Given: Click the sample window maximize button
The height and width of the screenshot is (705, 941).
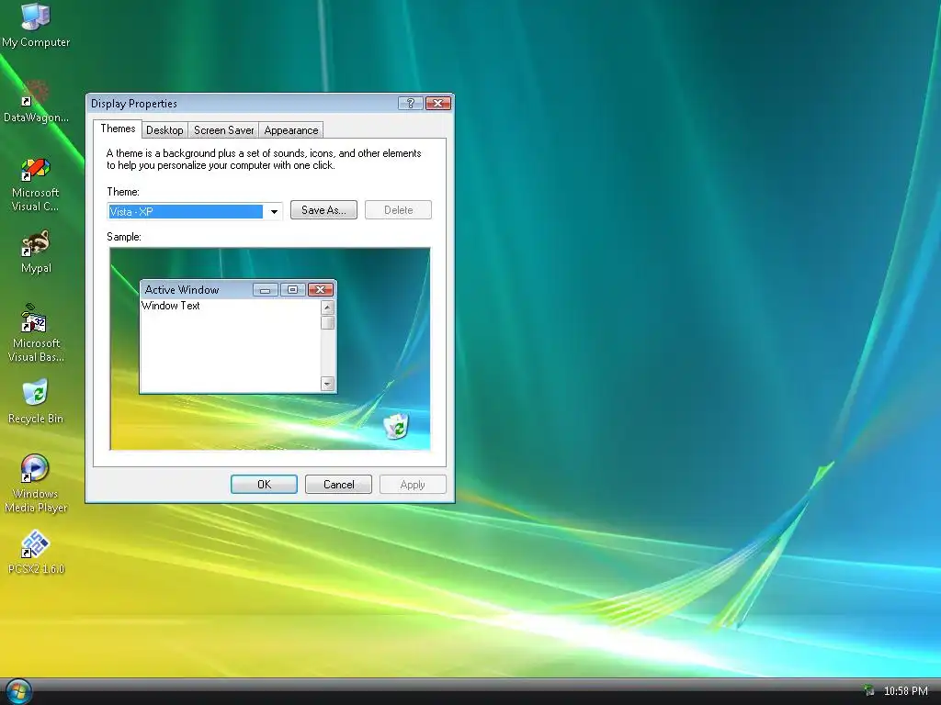Looking at the screenshot, I should [x=292, y=289].
